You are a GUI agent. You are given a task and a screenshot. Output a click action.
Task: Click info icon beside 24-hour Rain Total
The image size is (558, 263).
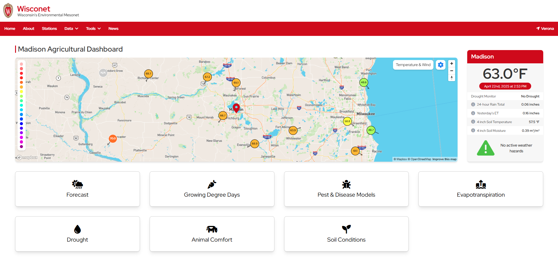point(473,104)
